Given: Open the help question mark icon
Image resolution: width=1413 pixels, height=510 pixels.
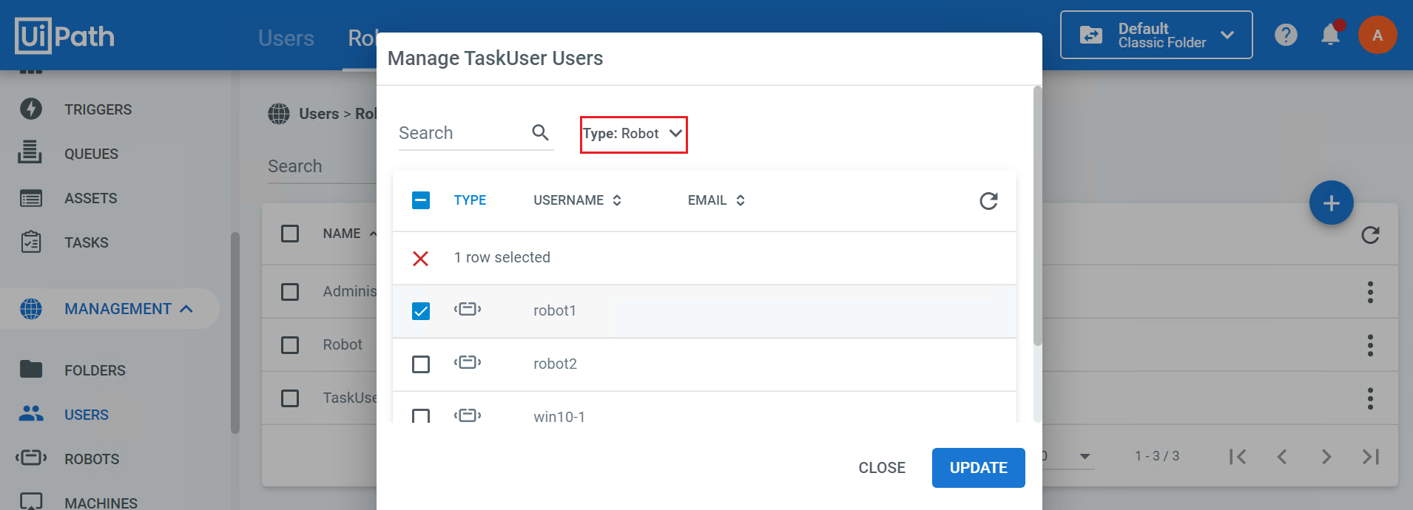Looking at the screenshot, I should coord(1286,35).
